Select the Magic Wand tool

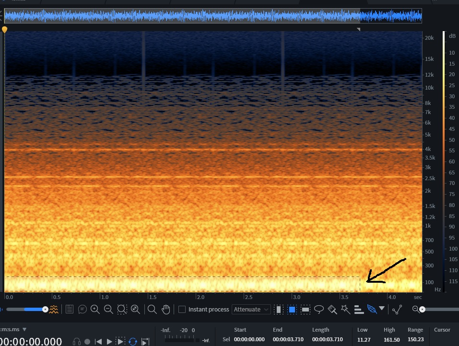pos(345,309)
